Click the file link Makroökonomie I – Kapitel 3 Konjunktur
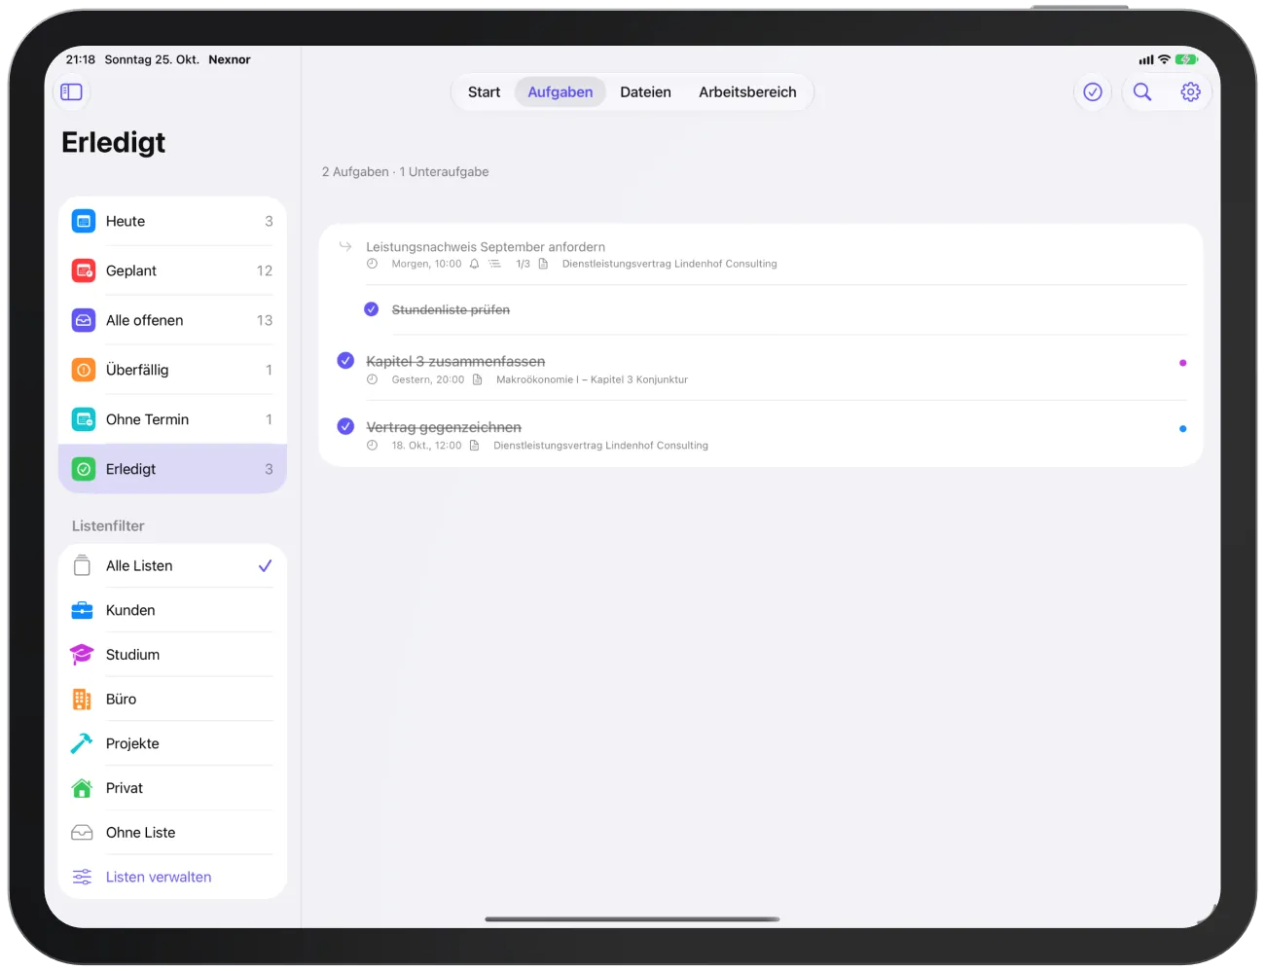Viewport: 1265px width, 971px height. pos(592,380)
